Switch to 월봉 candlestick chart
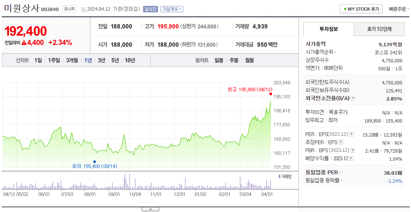This screenshot has height=212, width=411. (x=250, y=61)
